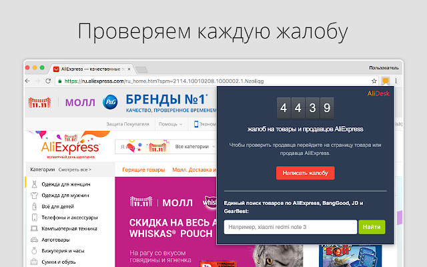
Task: Click the Морской бой game thumbnail
Action: pyautogui.click(x=350, y=256)
